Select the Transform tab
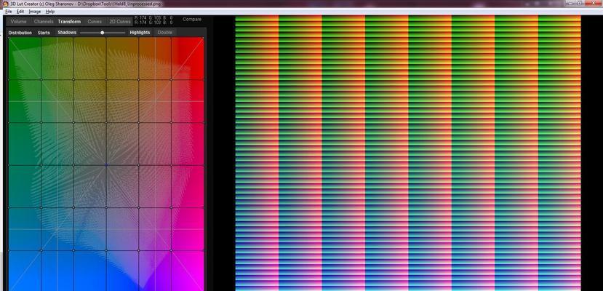 (69, 22)
